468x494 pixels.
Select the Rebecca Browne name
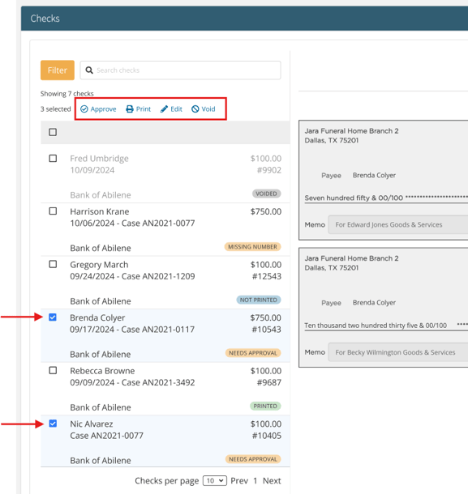click(102, 371)
